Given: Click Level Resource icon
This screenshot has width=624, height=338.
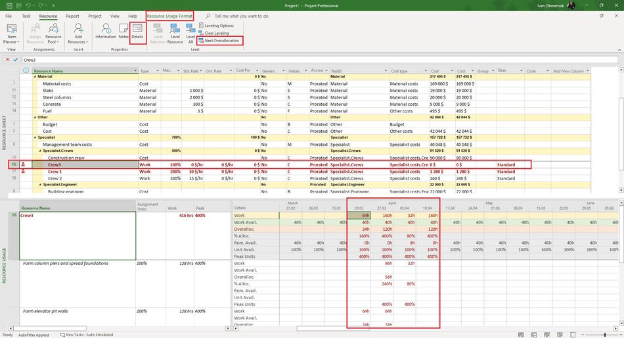Looking at the screenshot, I should tap(175, 34).
